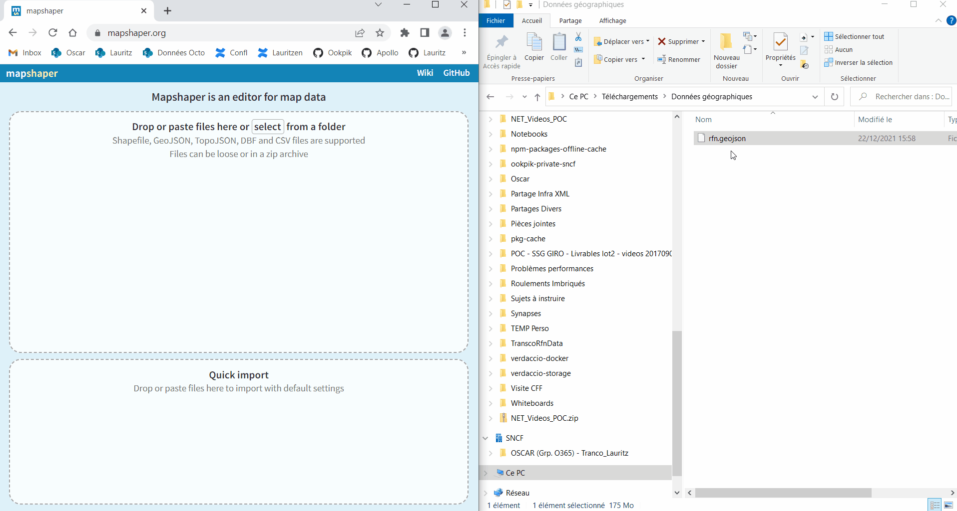Open the Ookpik GitHub bookmark

tap(332, 53)
